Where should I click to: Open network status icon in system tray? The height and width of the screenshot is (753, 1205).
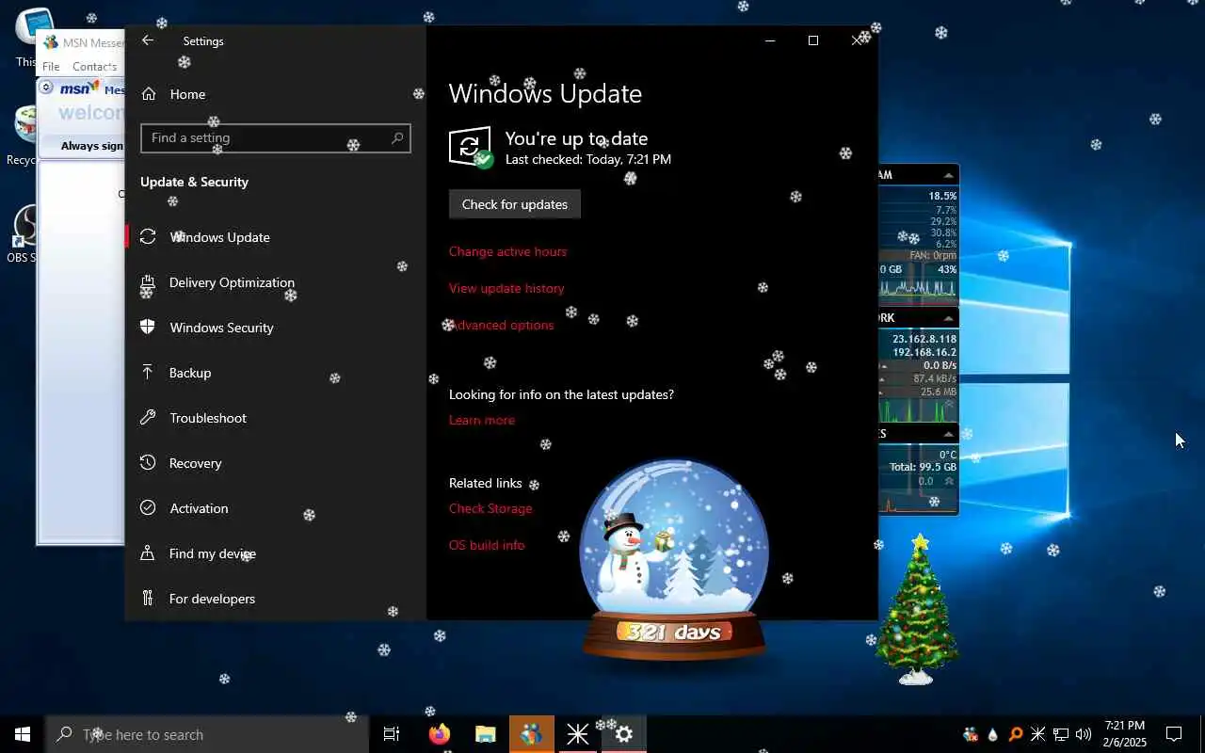1061,734
